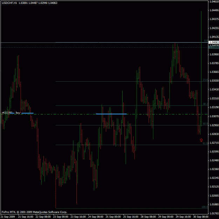The width and height of the screenshot is (219, 219).
Task: Click the 25 Sep 16:00 time label
Action: click(x=131, y=217)
